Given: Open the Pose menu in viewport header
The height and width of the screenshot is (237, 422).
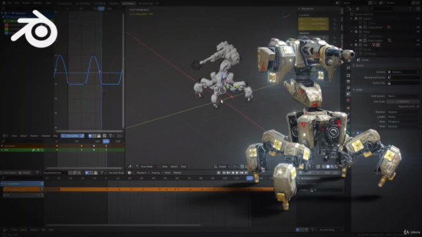Looking at the screenshot, I should (x=183, y=167).
